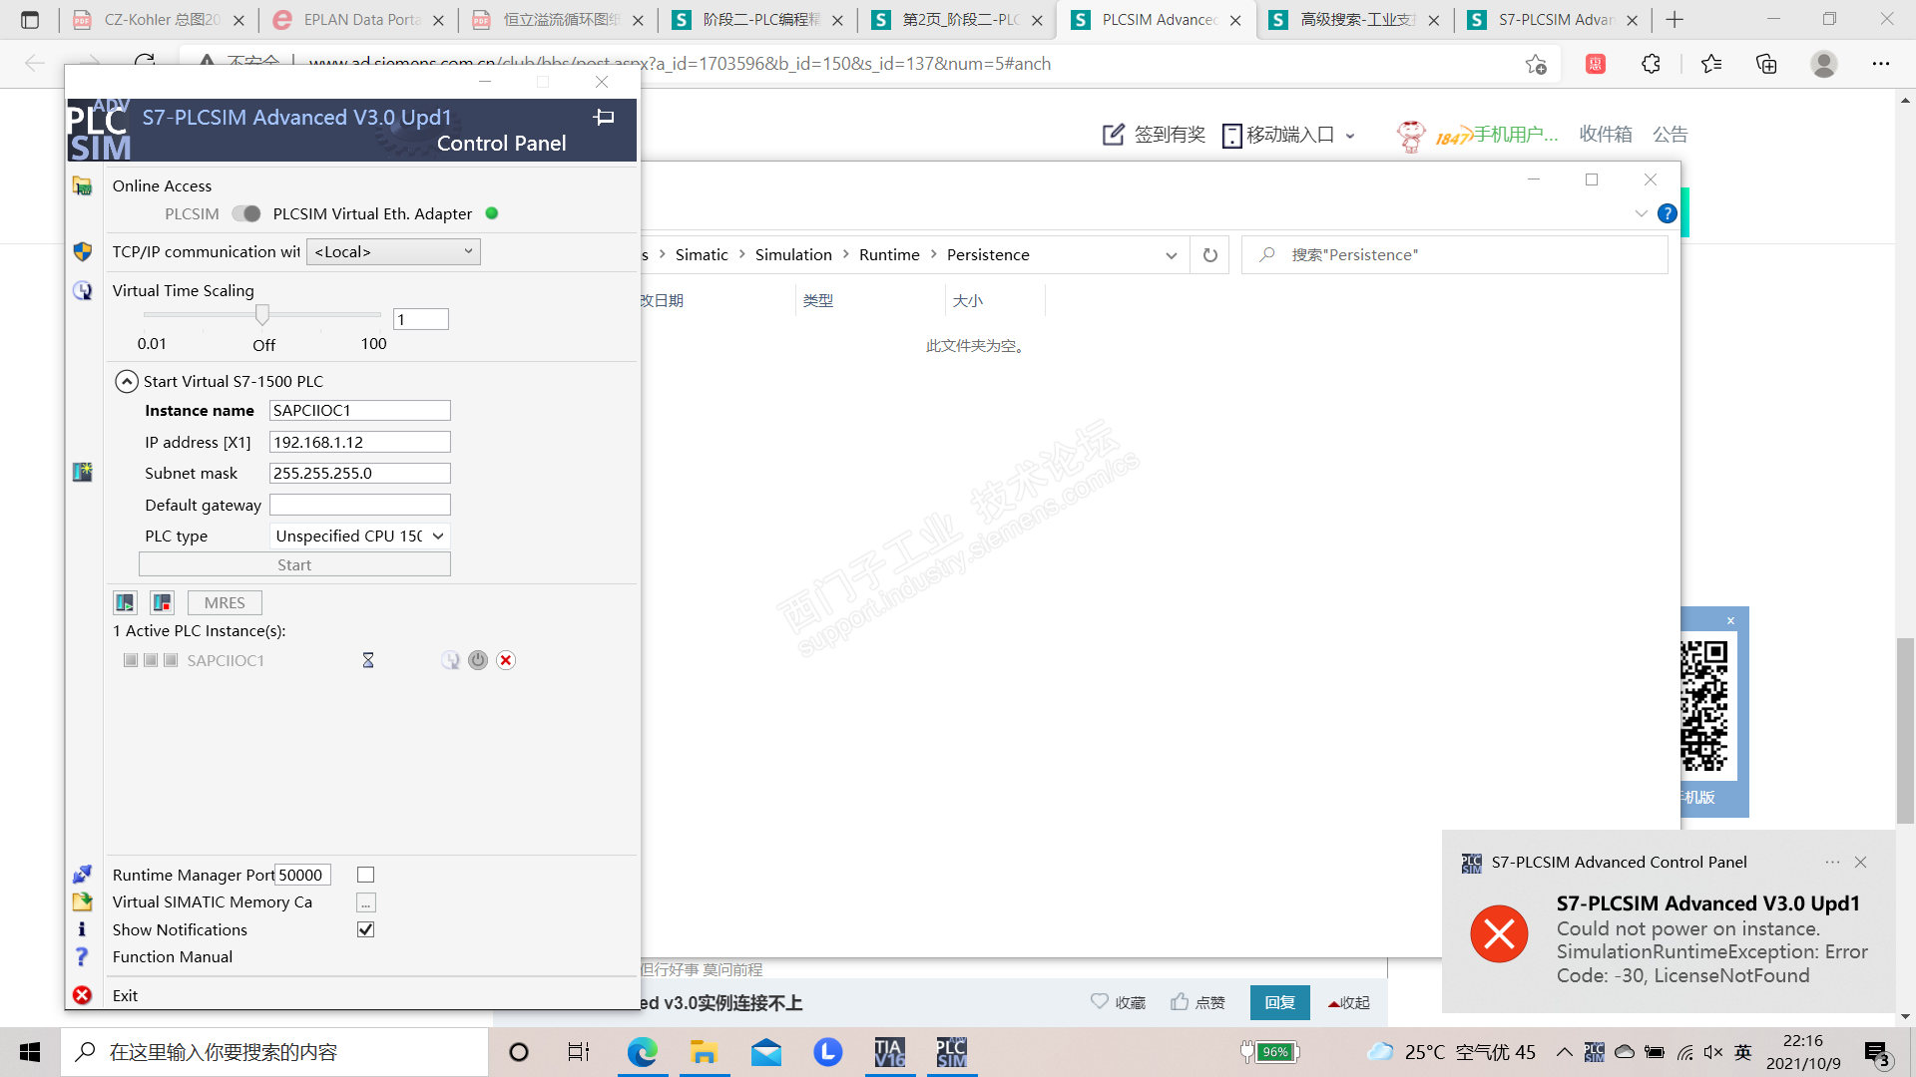Click the MRES button

[x=225, y=602]
